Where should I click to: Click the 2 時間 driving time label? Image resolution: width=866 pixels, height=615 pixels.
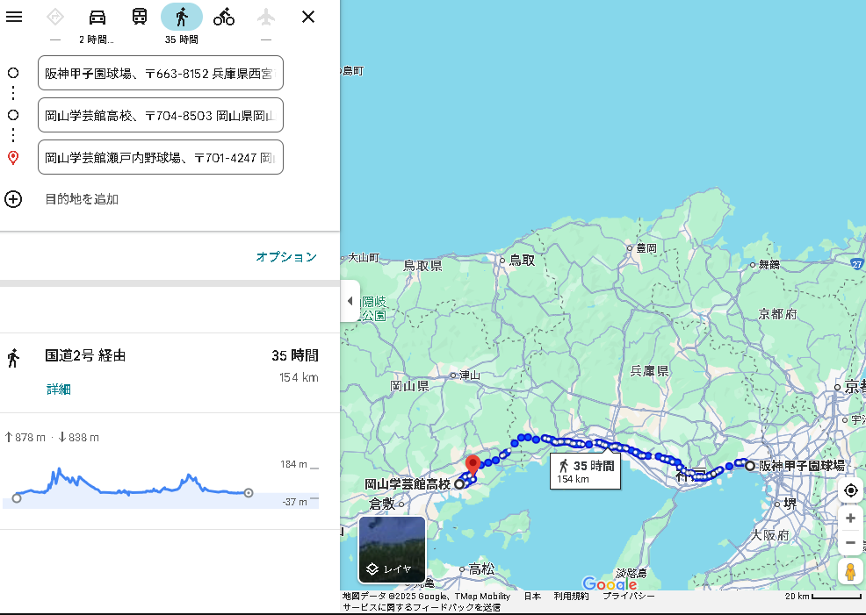click(96, 39)
